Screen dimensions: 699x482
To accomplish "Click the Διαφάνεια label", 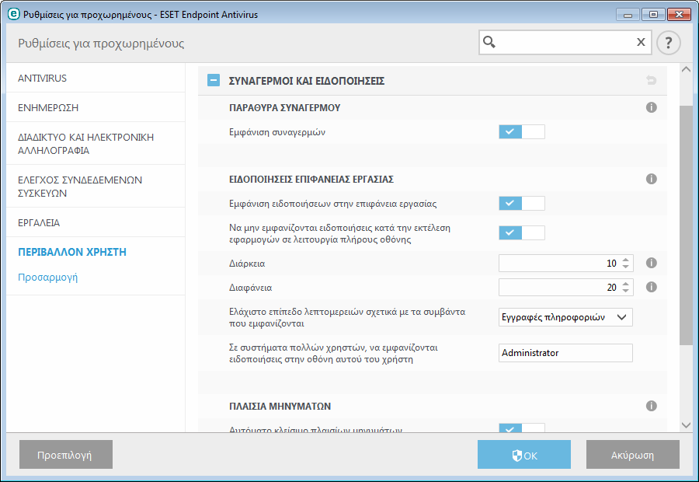I will click(251, 288).
